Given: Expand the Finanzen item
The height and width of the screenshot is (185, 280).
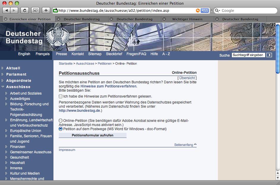Looking at the screenshot, I should (x=7, y=147).
